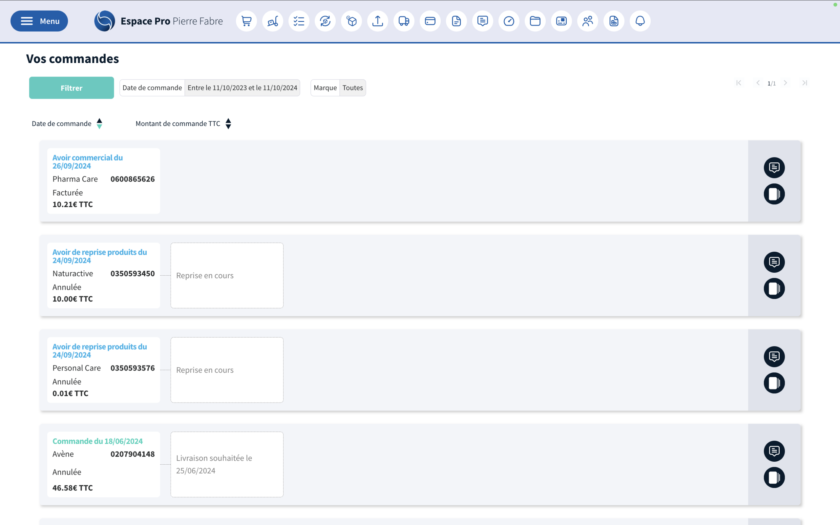The height and width of the screenshot is (525, 840).
Task: Go to previous page of orders
Action: click(758, 83)
